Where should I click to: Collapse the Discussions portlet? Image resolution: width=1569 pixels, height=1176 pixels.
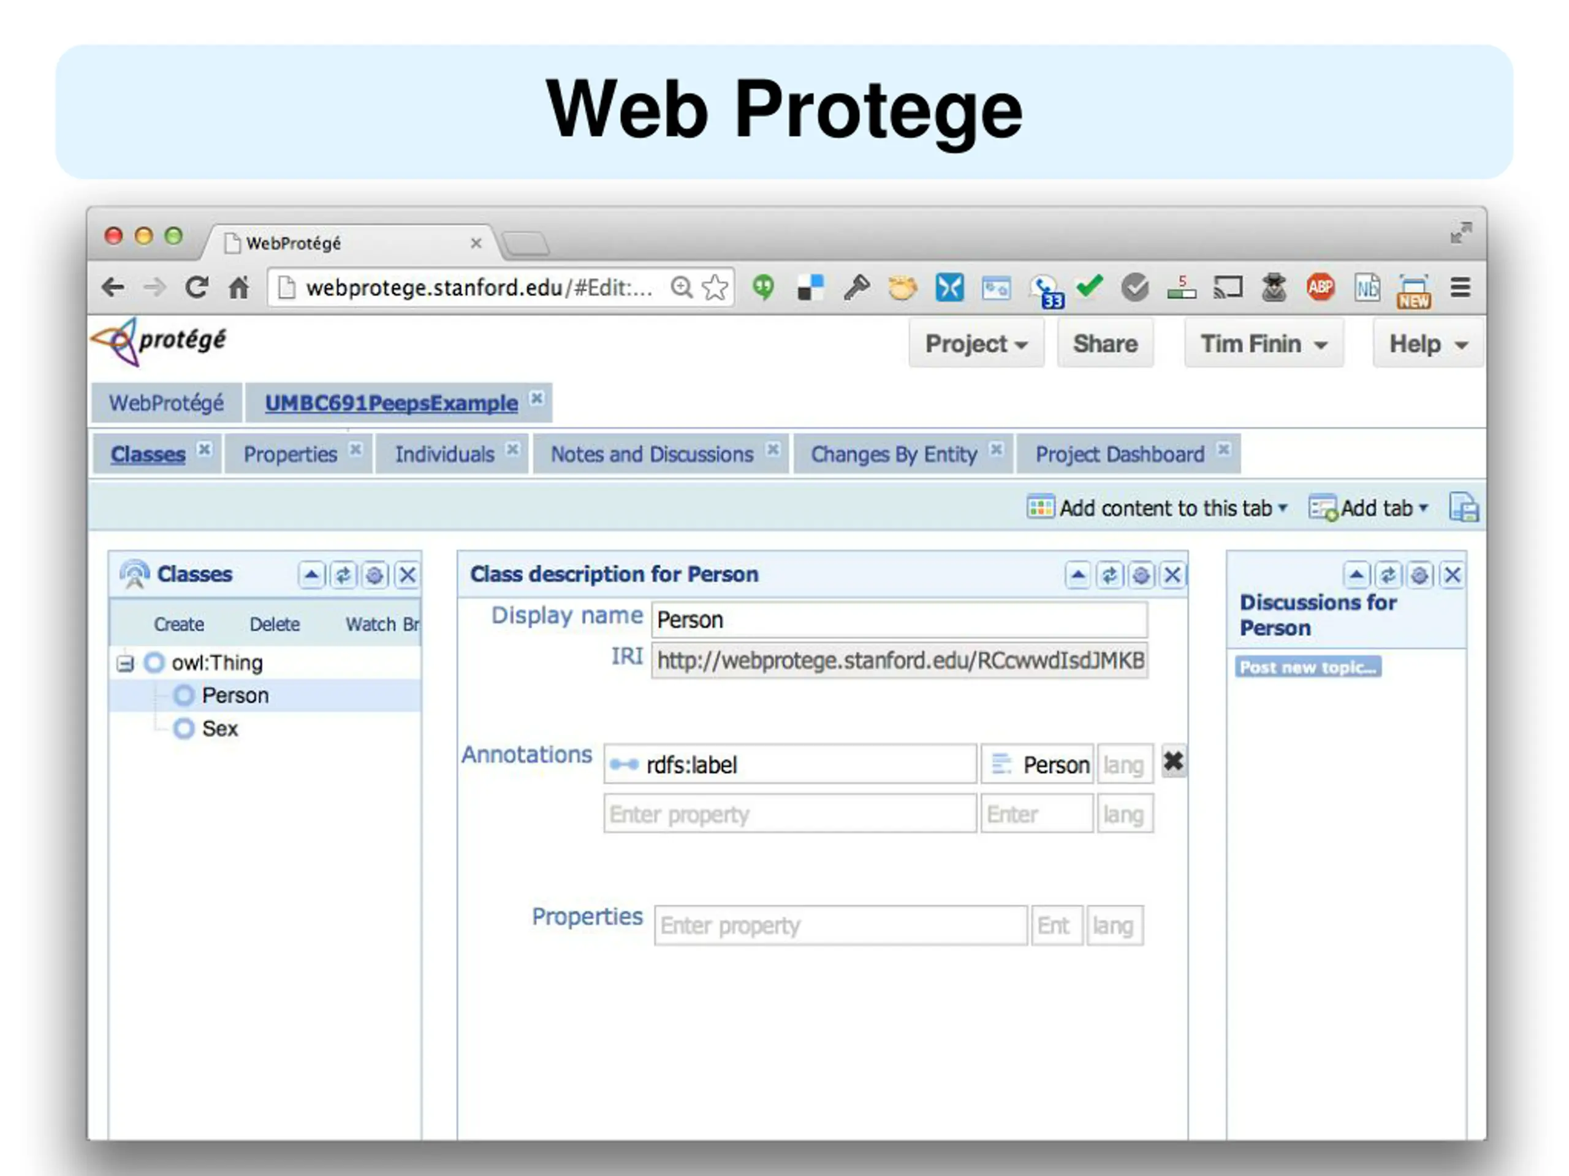(x=1356, y=575)
